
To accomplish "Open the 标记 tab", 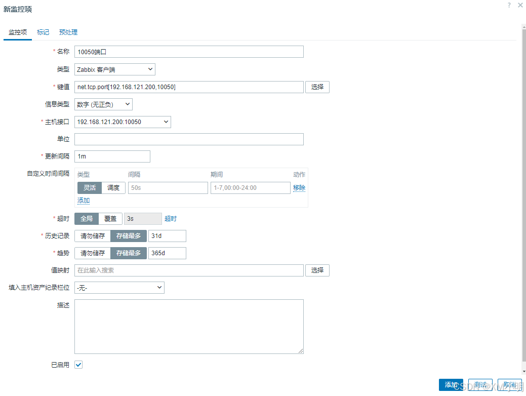I will pyautogui.click(x=43, y=32).
